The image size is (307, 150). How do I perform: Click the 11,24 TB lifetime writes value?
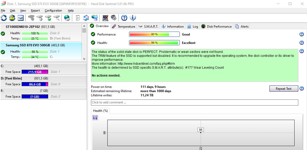tap(147, 95)
